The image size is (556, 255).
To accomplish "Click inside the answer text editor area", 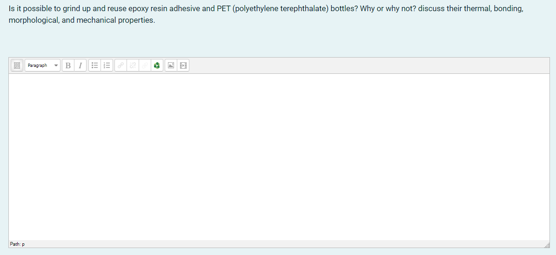I will coord(279,157).
